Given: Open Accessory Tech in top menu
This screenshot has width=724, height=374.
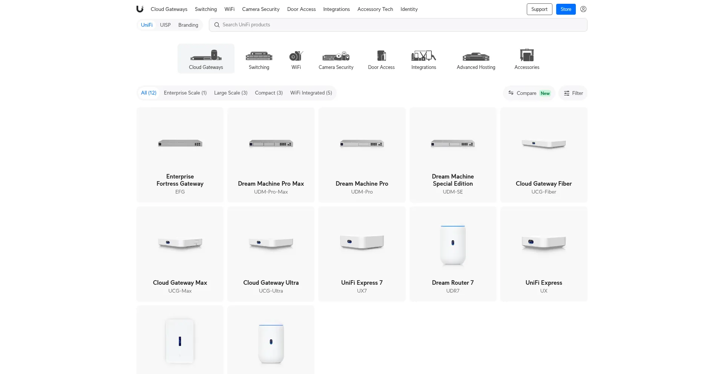Looking at the screenshot, I should (375, 9).
